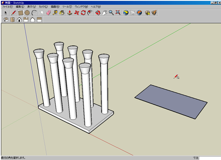This screenshot has height=160, width=221.
Task: Select the Move tool with red arrows
Action: (x=76, y=13)
